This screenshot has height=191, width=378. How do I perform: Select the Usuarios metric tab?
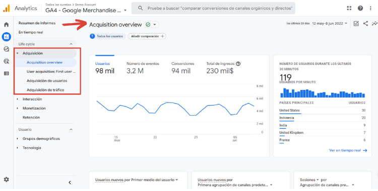tap(105, 67)
